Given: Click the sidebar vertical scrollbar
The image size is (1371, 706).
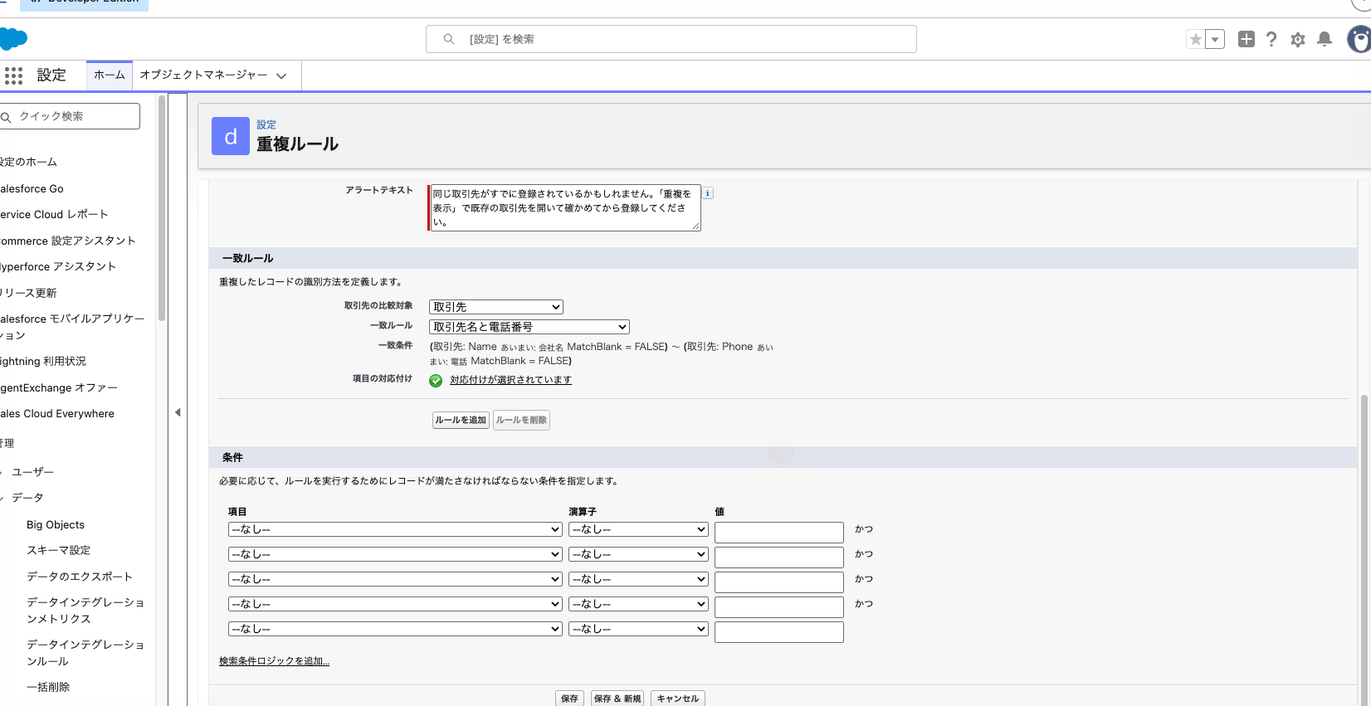Looking at the screenshot, I should click(x=162, y=207).
